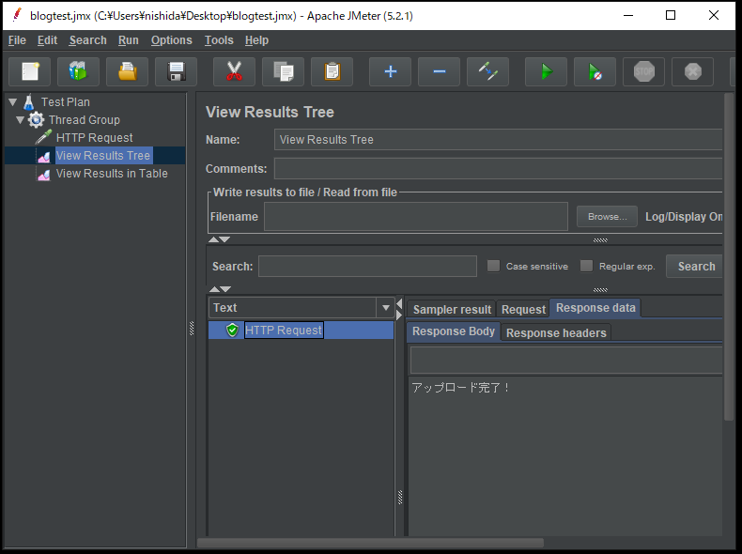Click the Open file folder icon
742x554 pixels.
pyautogui.click(x=128, y=72)
